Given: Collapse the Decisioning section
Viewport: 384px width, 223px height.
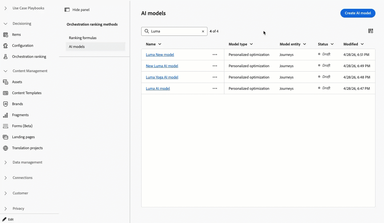Looking at the screenshot, I should [x=6, y=24].
